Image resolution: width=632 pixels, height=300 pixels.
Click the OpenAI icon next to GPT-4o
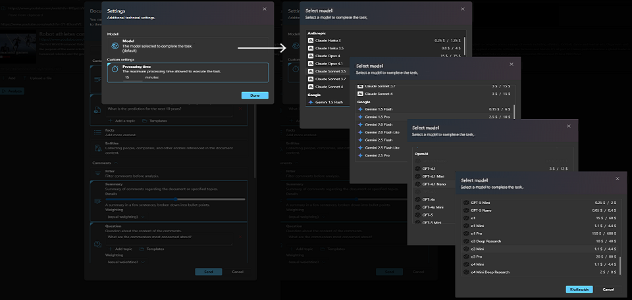click(x=417, y=199)
